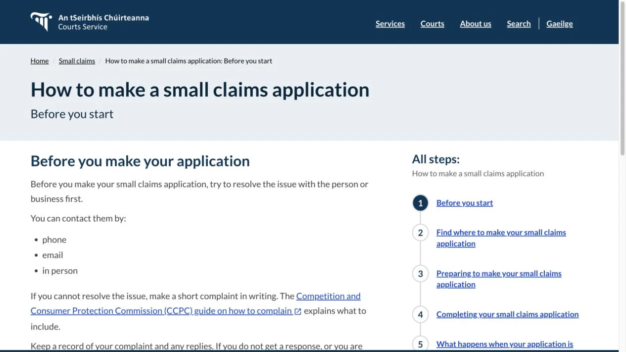Select step 3 circle in All steps
The height and width of the screenshot is (352, 626).
click(x=420, y=273)
